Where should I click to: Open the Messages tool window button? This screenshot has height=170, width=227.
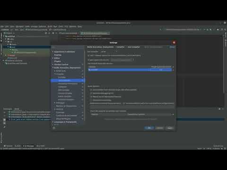tap(28, 146)
